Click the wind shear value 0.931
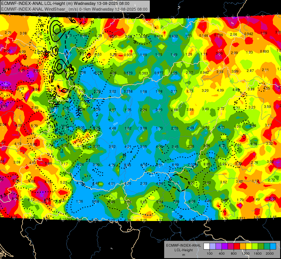The image size is (281, 259). click(x=128, y=55)
